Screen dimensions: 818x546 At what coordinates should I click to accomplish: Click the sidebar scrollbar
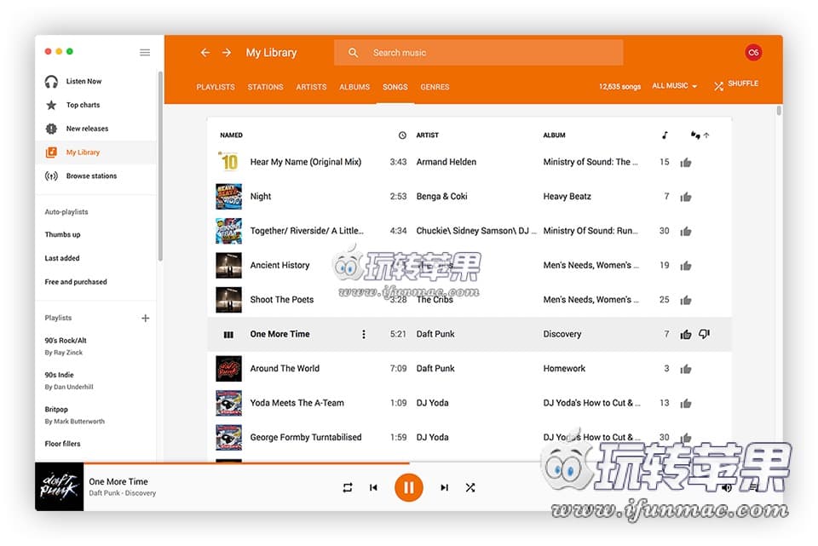click(x=160, y=166)
